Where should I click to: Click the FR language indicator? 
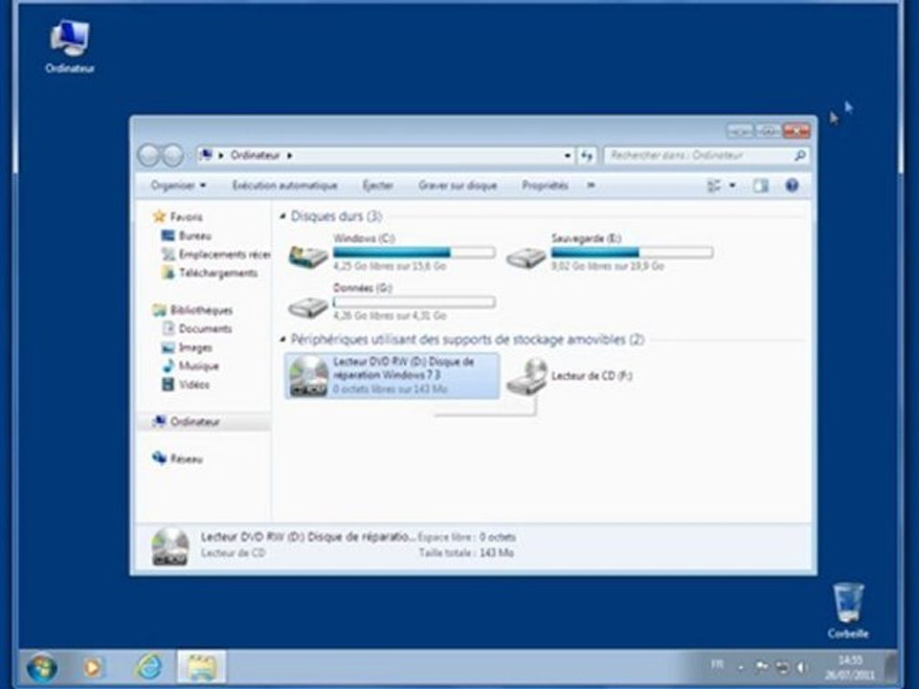click(717, 664)
